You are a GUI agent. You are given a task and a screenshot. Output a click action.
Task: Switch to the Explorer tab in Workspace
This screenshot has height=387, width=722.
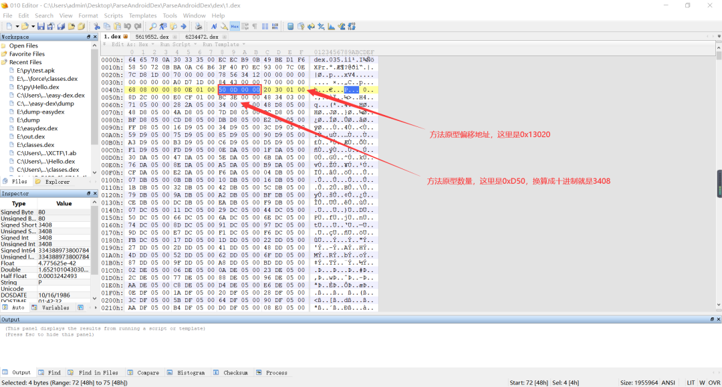coord(53,182)
